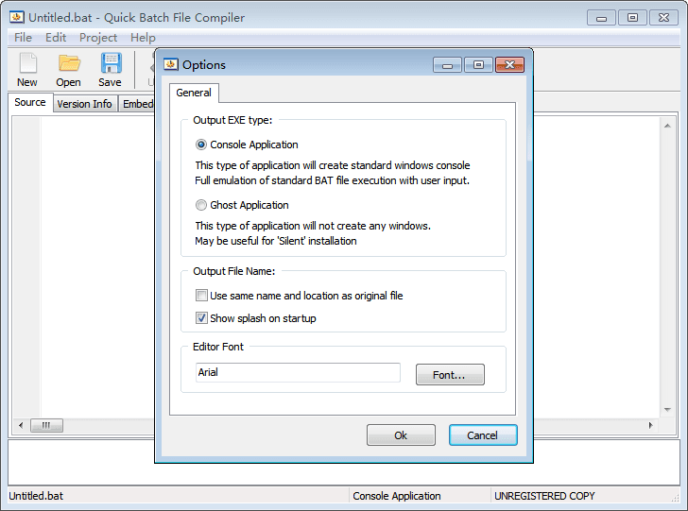This screenshot has height=511, width=688.
Task: Open the Help menu
Action: 143,38
